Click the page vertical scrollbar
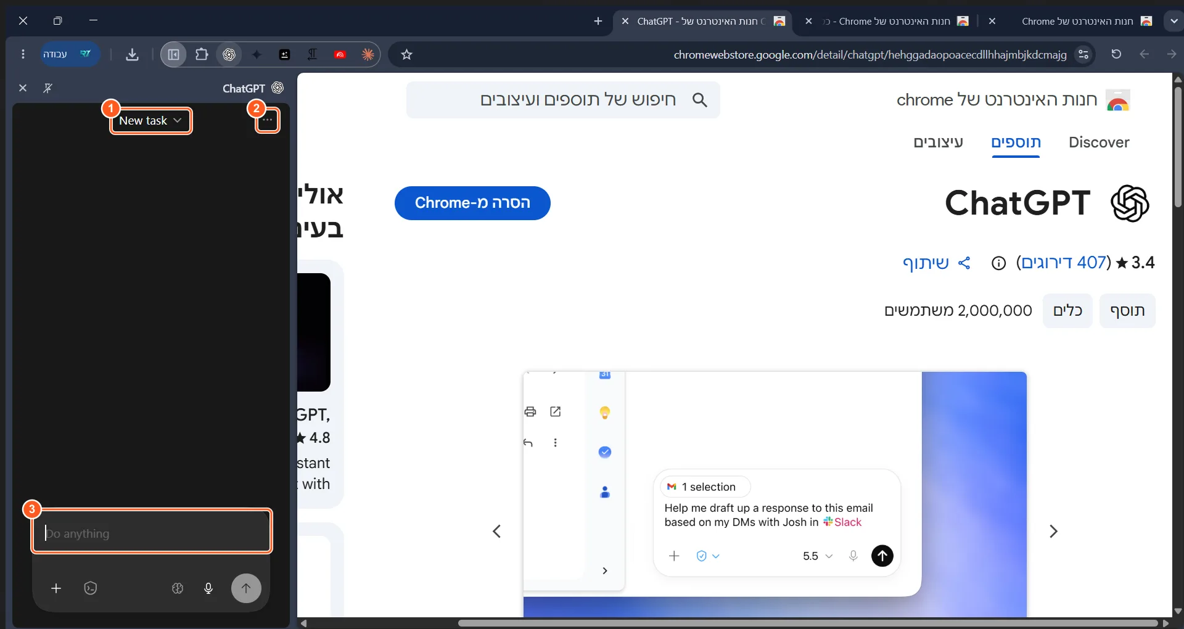The width and height of the screenshot is (1184, 629). tap(1178, 147)
